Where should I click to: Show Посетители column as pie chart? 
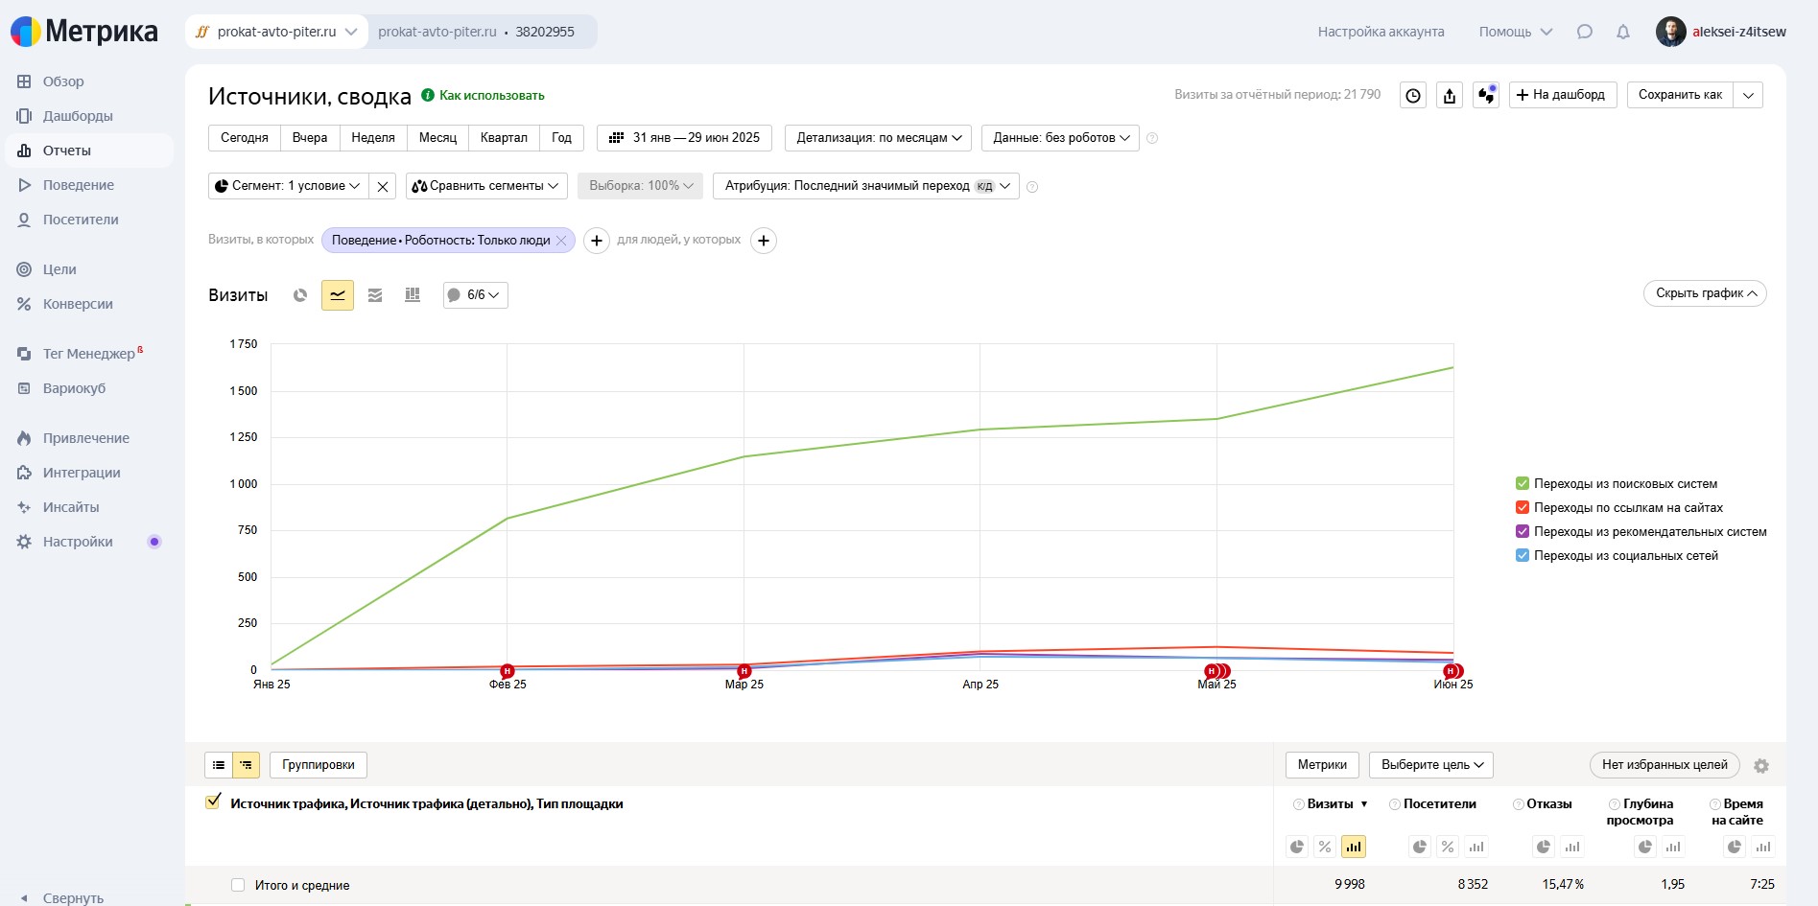pos(1420,847)
